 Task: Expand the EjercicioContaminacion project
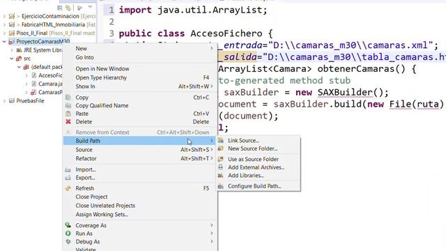pos(4,16)
